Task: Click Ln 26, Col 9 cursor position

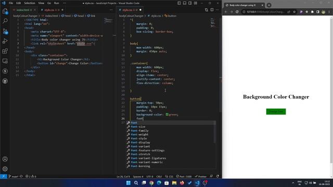Action: 123,177
